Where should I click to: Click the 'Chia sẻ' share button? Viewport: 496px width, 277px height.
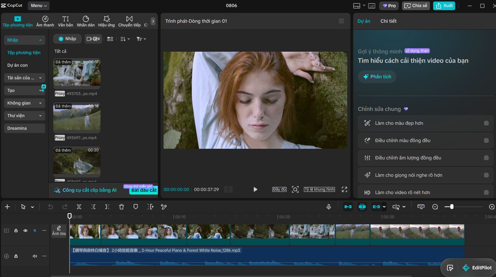click(416, 6)
